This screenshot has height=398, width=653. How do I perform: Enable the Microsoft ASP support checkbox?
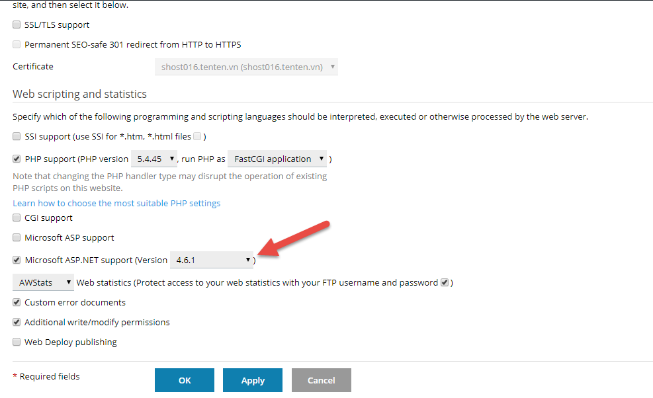pyautogui.click(x=17, y=237)
